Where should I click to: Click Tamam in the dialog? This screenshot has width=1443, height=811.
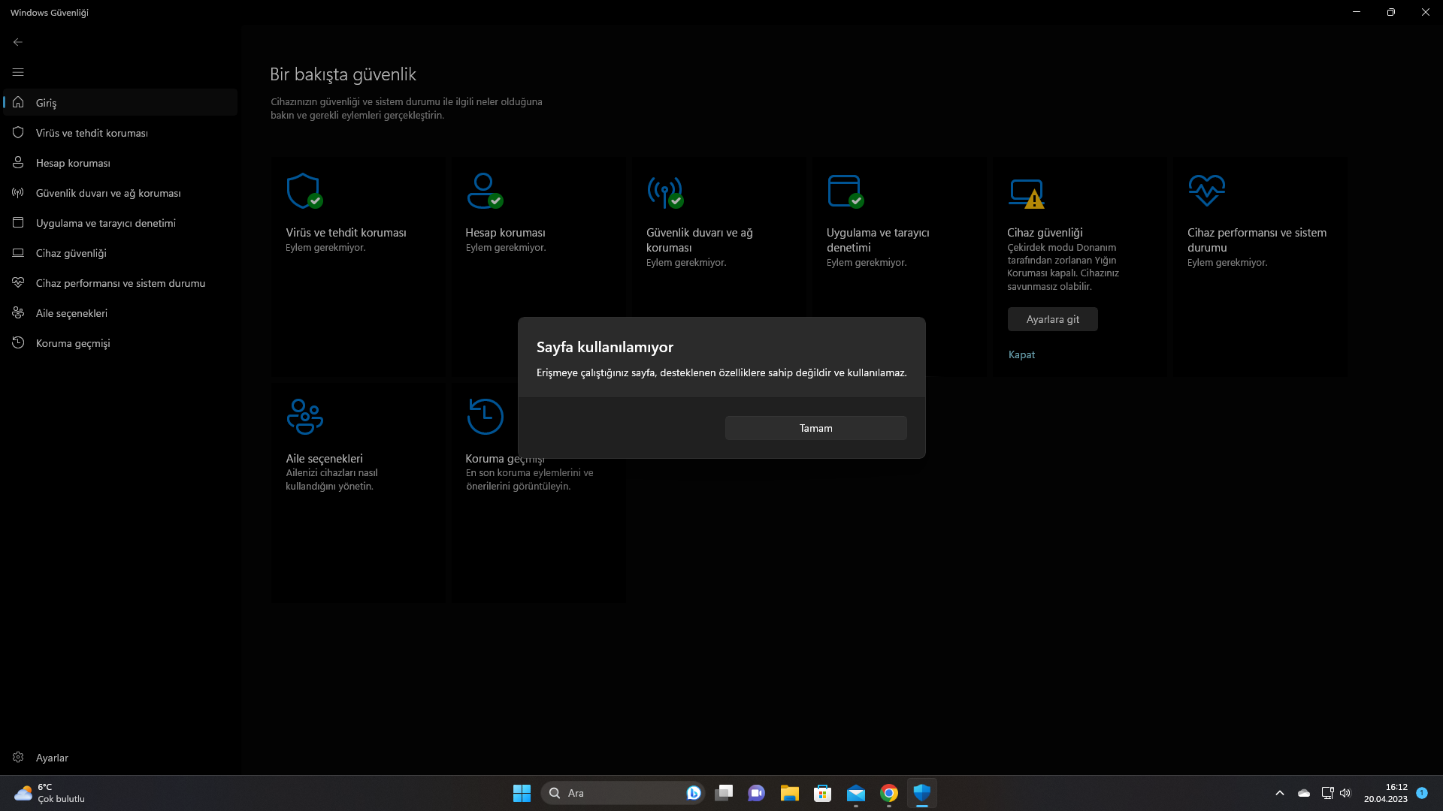(815, 428)
